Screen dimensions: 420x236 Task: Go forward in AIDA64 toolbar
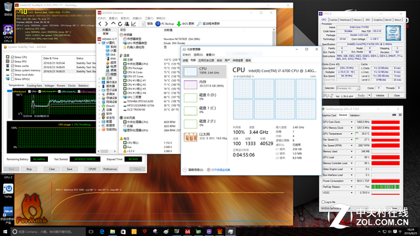(106, 24)
